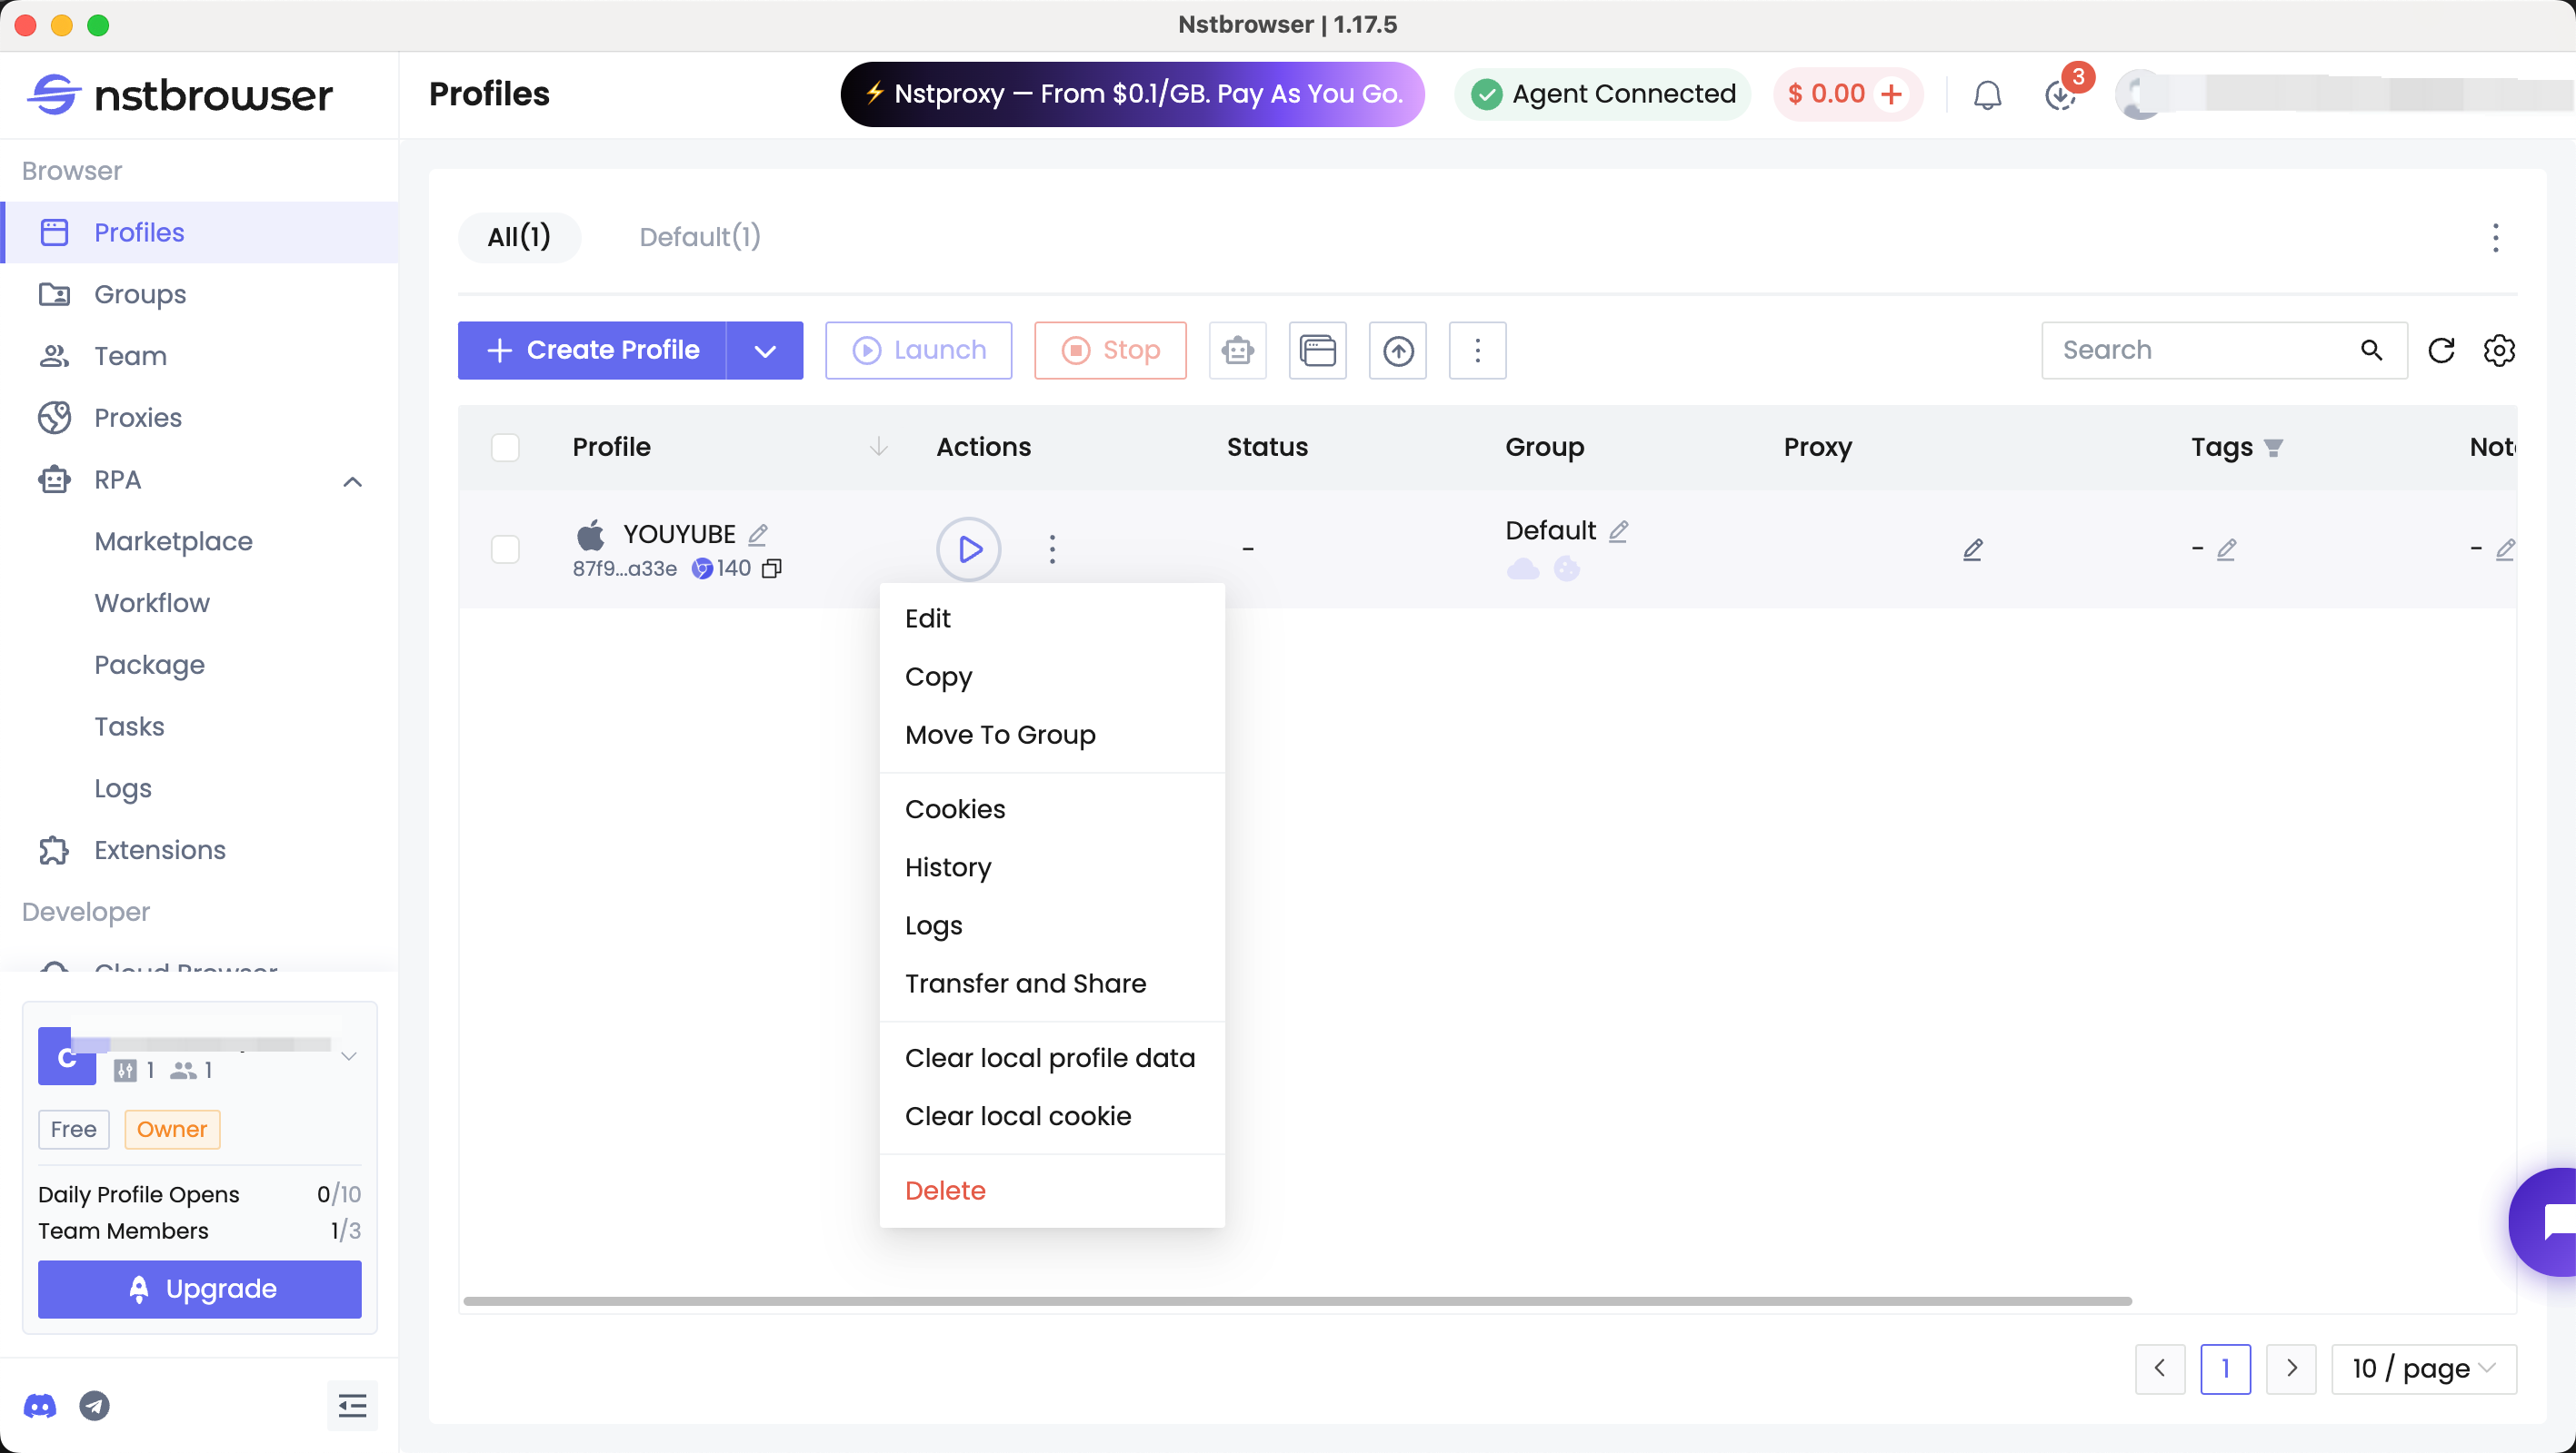Select the YOUYUBE profile row checkbox
2576x1453 pixels.
(x=505, y=549)
